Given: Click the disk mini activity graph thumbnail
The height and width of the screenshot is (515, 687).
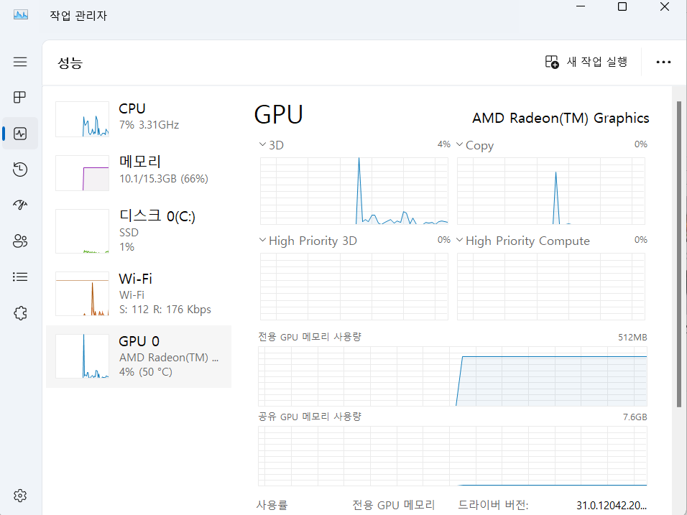Looking at the screenshot, I should [83, 231].
